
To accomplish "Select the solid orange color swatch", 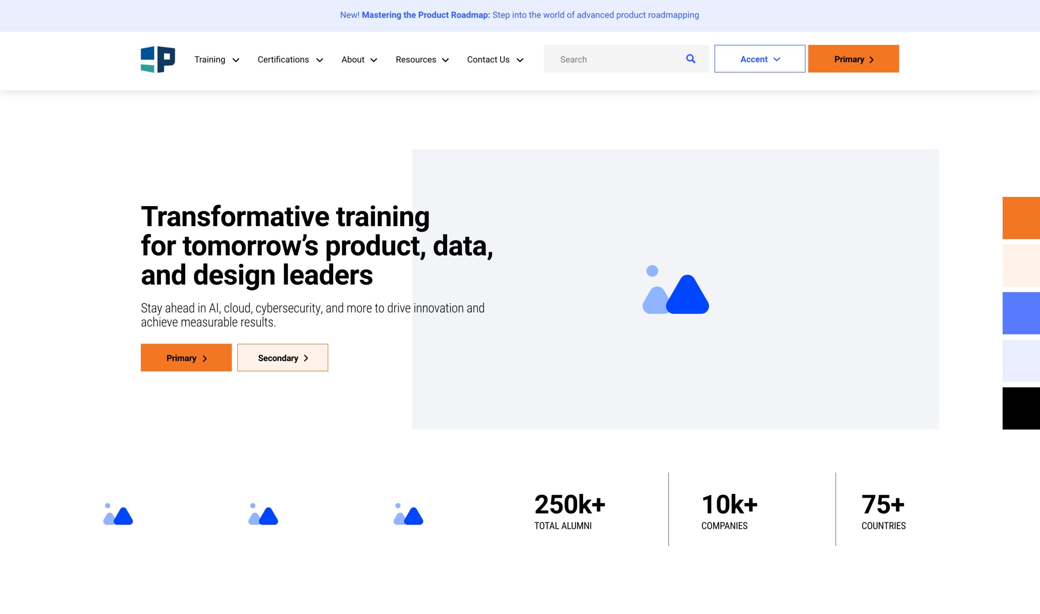I will (1021, 218).
